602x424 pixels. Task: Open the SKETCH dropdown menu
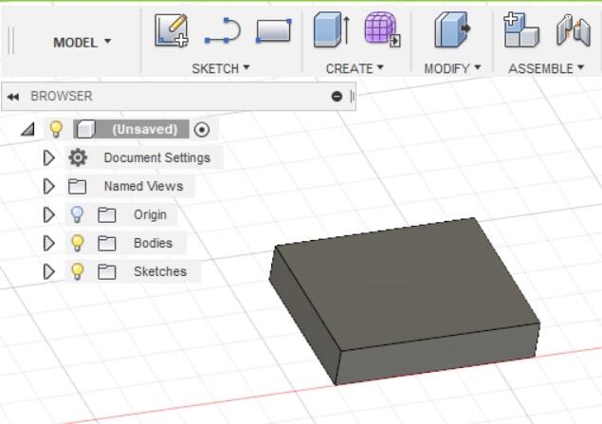(x=221, y=68)
